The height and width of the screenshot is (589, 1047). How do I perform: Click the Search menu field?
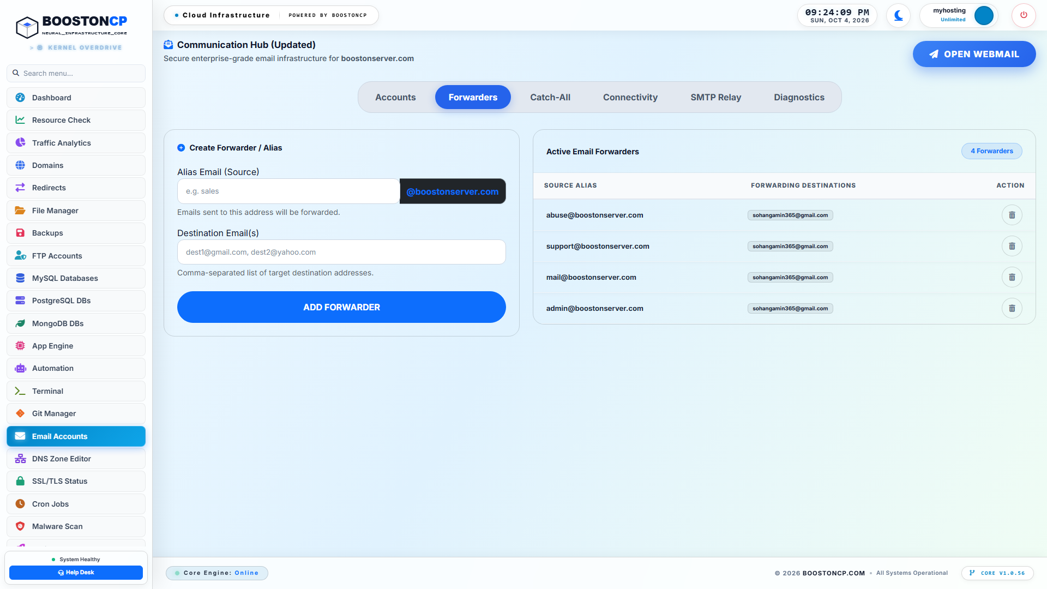tap(76, 73)
